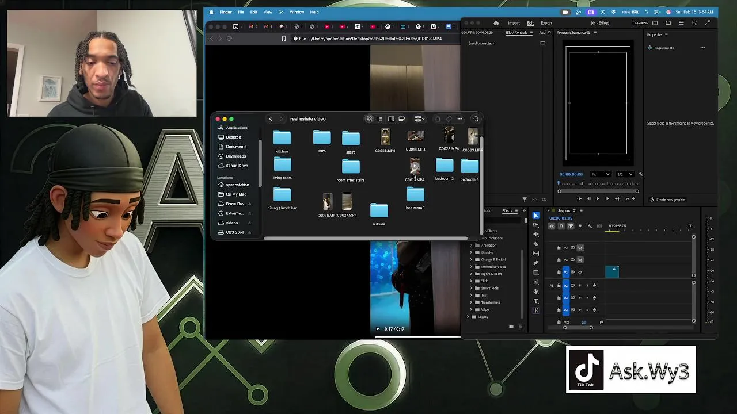This screenshot has width=737, height=414.
Task: Toggle V1 track output eye
Action: pos(580,272)
